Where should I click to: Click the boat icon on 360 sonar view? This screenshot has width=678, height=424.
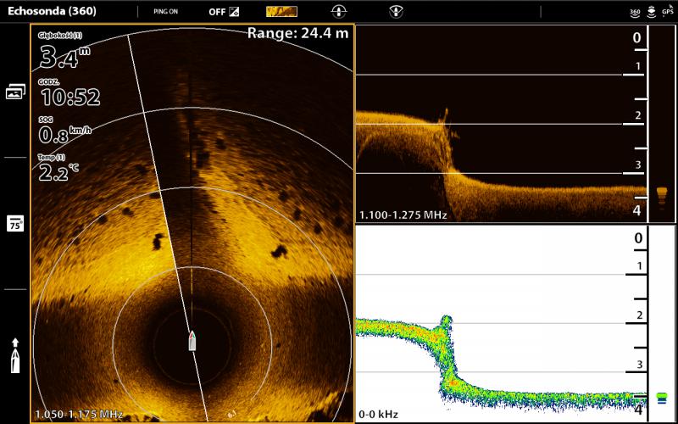(192, 341)
